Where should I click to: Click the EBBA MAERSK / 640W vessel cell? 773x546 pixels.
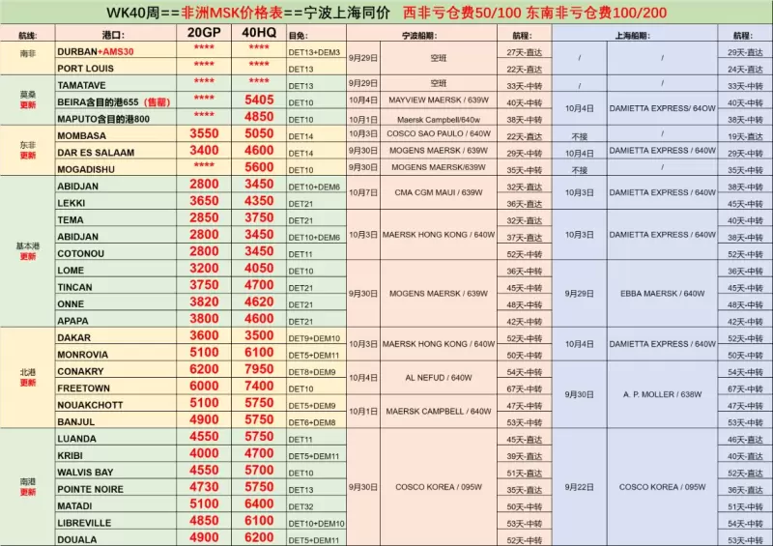(x=662, y=294)
